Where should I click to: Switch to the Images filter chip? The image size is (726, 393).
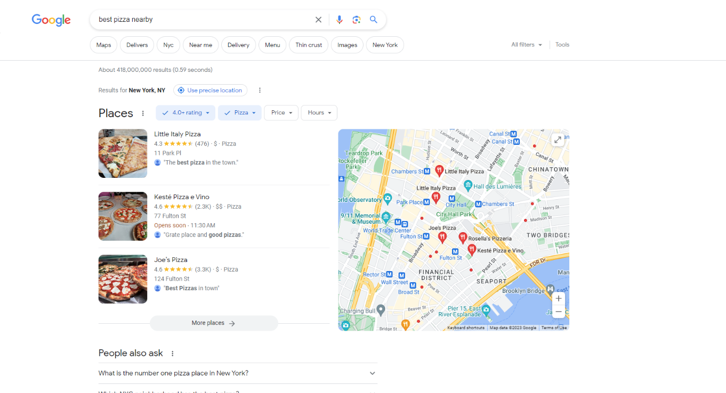(347, 45)
